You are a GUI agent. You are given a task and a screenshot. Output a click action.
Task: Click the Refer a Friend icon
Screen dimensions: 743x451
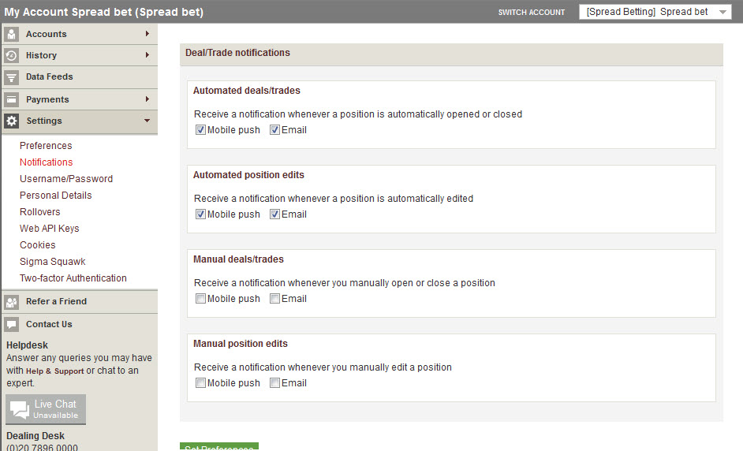coord(11,301)
